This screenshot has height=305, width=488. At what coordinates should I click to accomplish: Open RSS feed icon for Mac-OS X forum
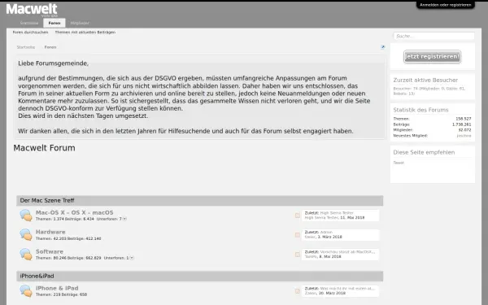[298, 216]
